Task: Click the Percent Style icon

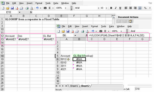Action: [145, 8]
